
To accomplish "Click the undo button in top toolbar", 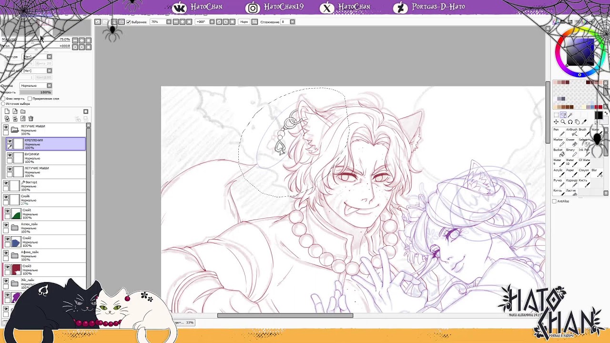I will point(98,22).
